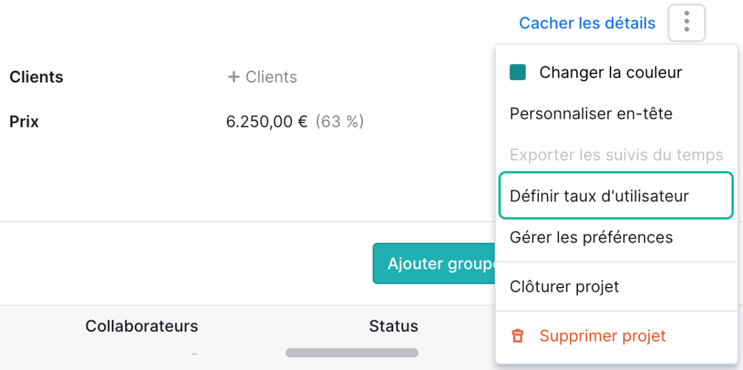Image resolution: width=743 pixels, height=370 pixels.
Task: Add a client via + Clients
Action: 271,77
